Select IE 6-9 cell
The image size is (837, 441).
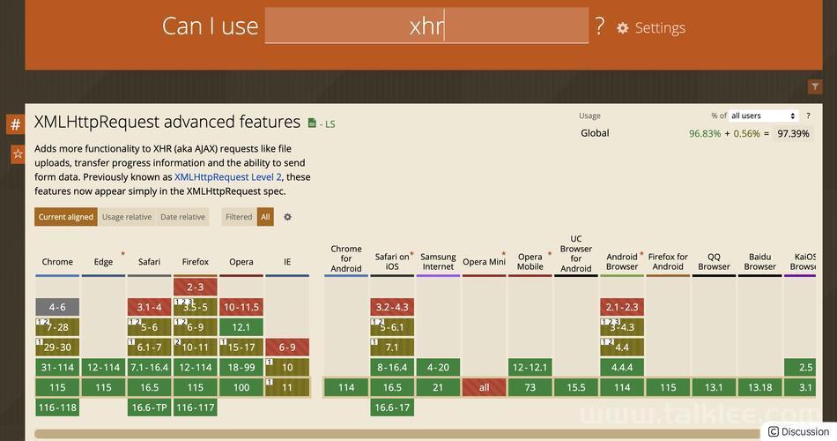coord(287,347)
